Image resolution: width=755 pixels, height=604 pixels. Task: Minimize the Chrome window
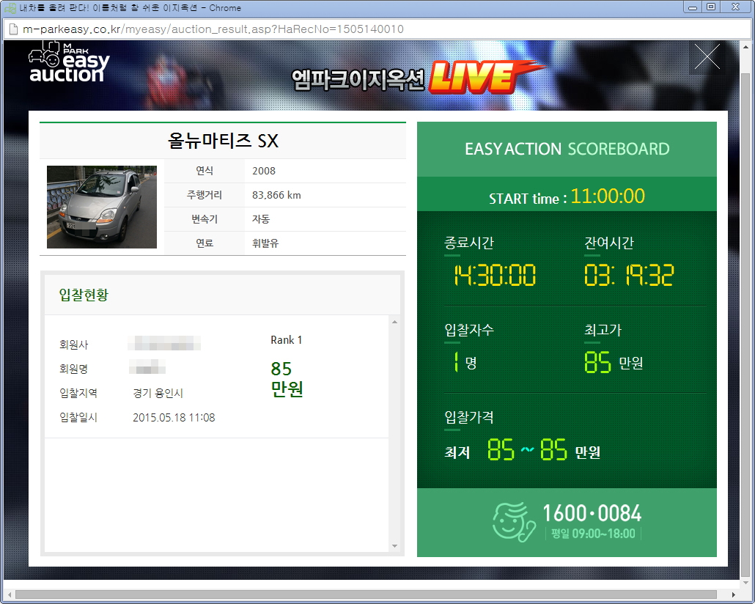click(x=693, y=7)
